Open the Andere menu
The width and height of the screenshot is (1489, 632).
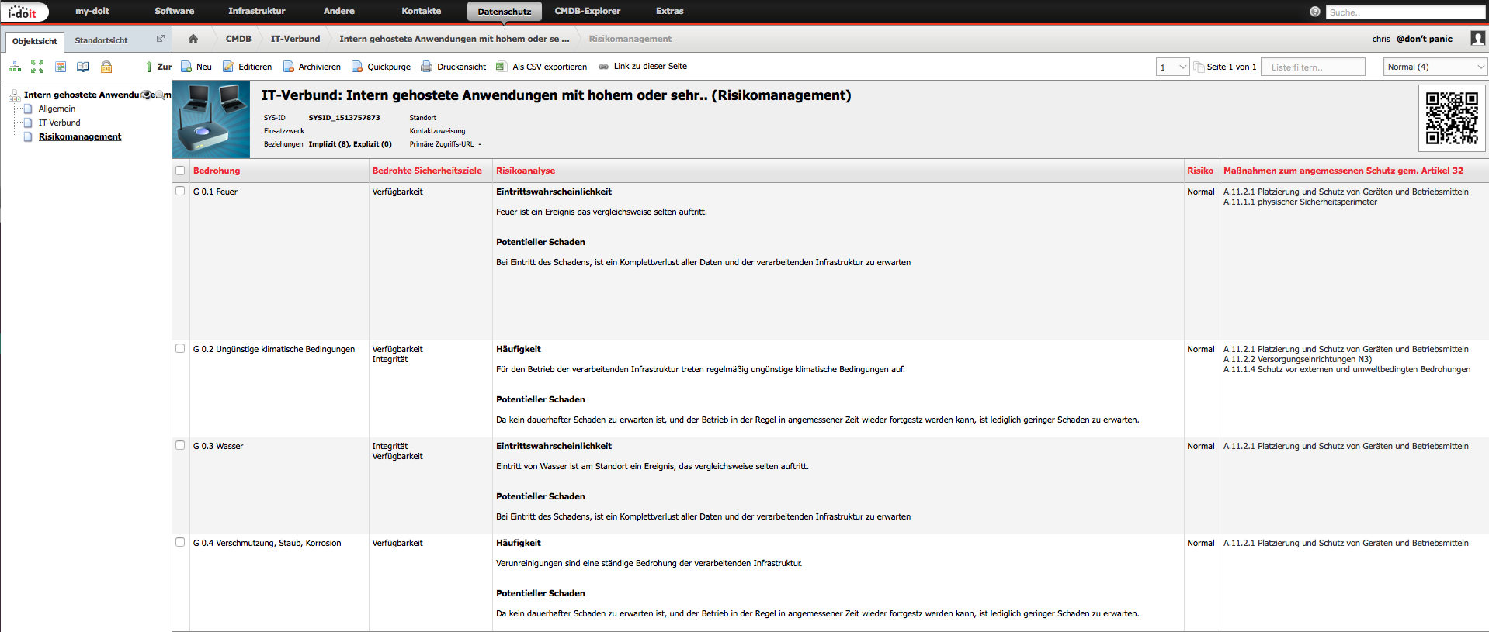(339, 11)
